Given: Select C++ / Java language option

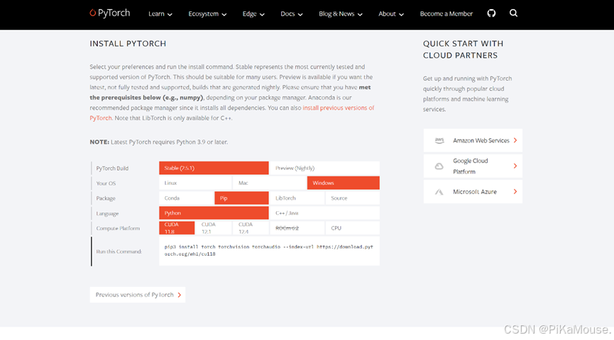Looking at the screenshot, I should pyautogui.click(x=324, y=213).
